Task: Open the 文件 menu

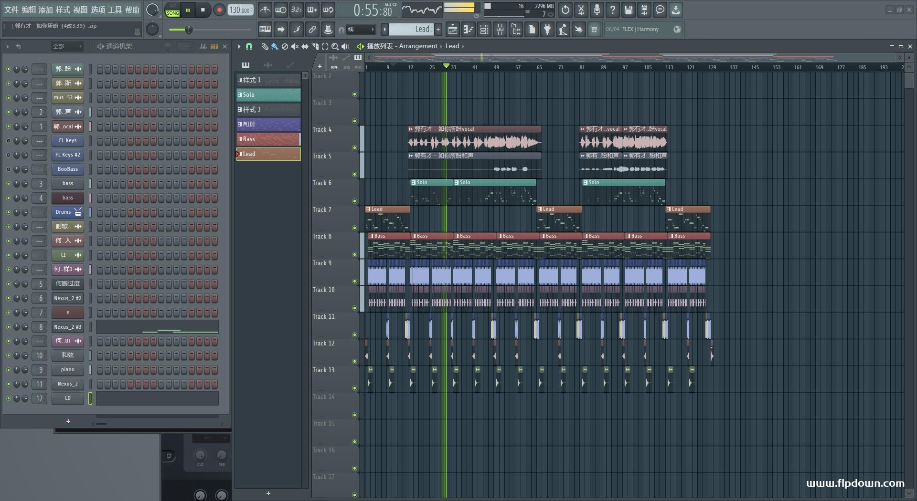Action: 11,10
